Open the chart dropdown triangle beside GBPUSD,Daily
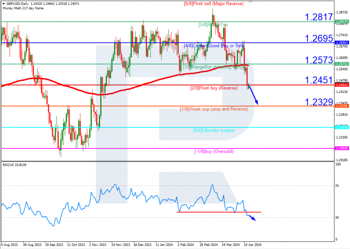 tap(4, 4)
